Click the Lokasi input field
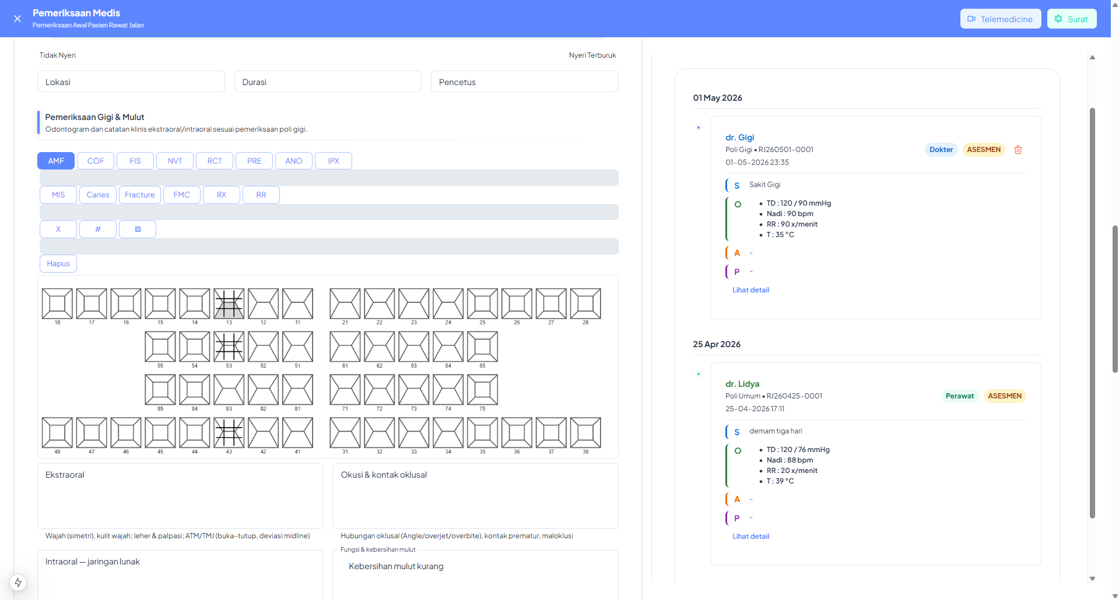The height and width of the screenshot is (600, 1119). point(131,82)
